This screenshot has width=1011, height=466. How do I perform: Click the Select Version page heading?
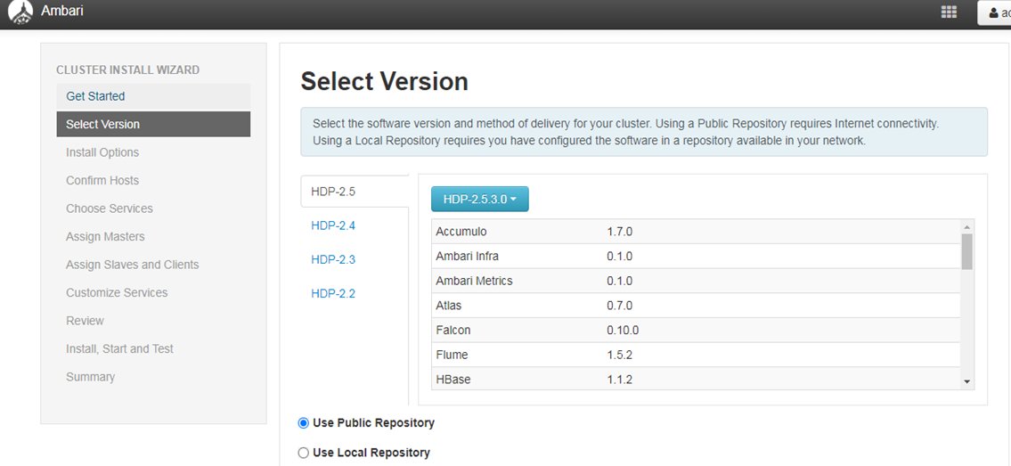pos(384,82)
